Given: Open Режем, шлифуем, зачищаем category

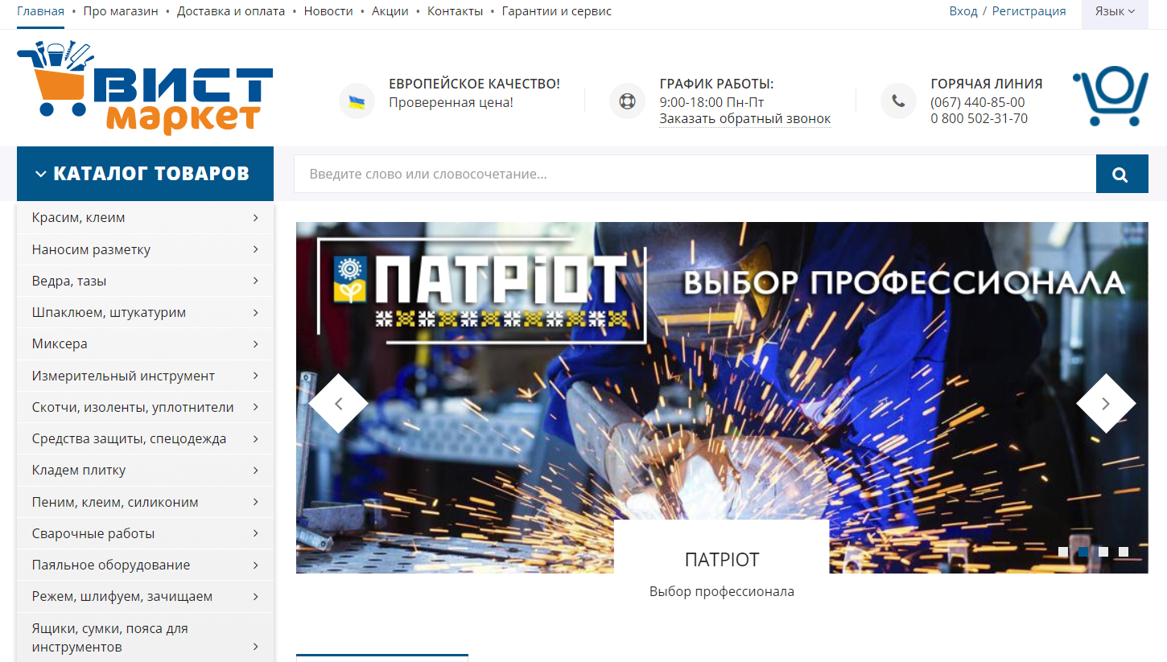Looking at the screenshot, I should (122, 596).
